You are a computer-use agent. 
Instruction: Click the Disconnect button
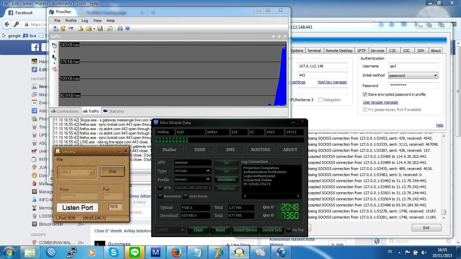[x=226, y=179]
